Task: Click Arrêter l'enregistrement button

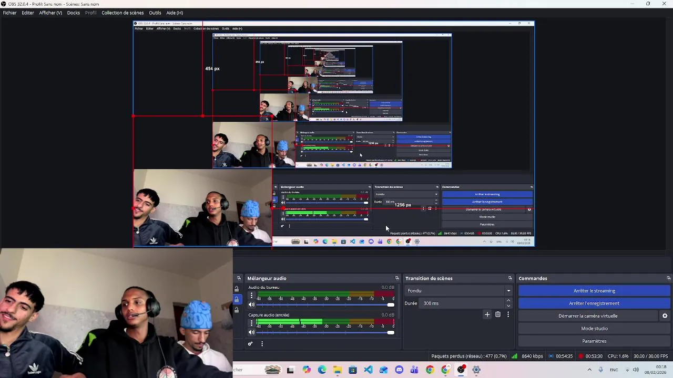Action: [594, 303]
